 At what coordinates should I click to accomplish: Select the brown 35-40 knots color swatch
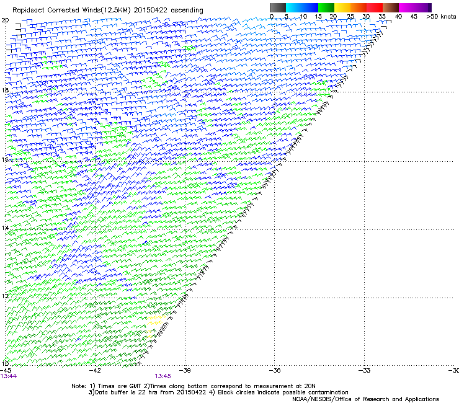tap(391, 7)
